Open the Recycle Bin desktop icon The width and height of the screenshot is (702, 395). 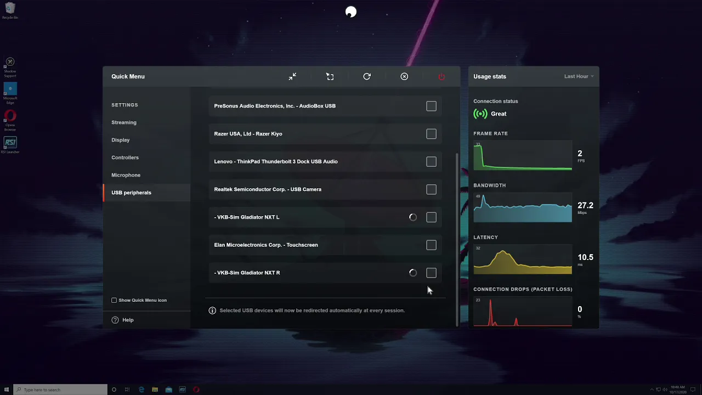[x=10, y=10]
